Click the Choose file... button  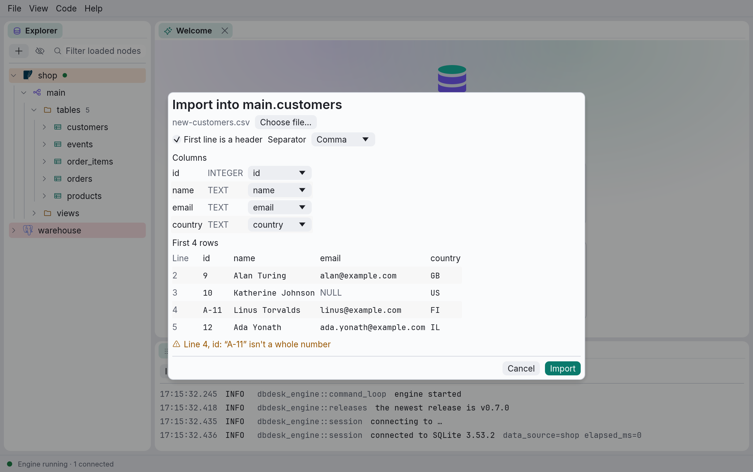tap(286, 122)
